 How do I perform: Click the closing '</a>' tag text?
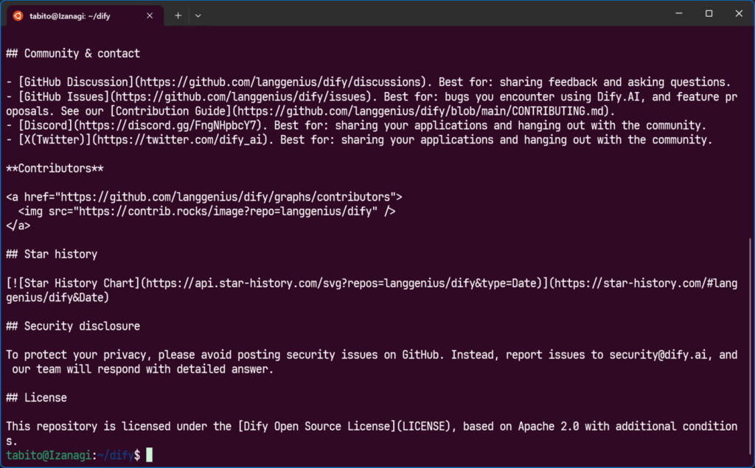pyautogui.click(x=18, y=226)
